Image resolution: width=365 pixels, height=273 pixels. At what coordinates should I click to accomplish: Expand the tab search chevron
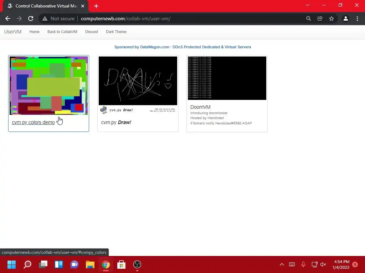[308, 5]
